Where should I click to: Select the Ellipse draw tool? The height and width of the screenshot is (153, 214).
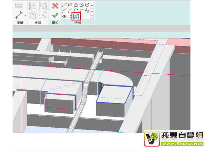click(65, 16)
